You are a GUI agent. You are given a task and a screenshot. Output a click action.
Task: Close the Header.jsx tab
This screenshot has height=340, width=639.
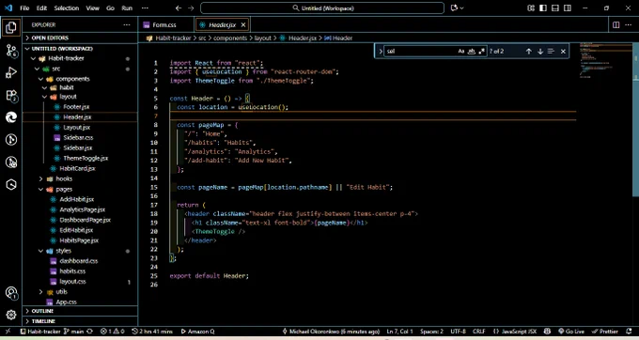point(243,24)
